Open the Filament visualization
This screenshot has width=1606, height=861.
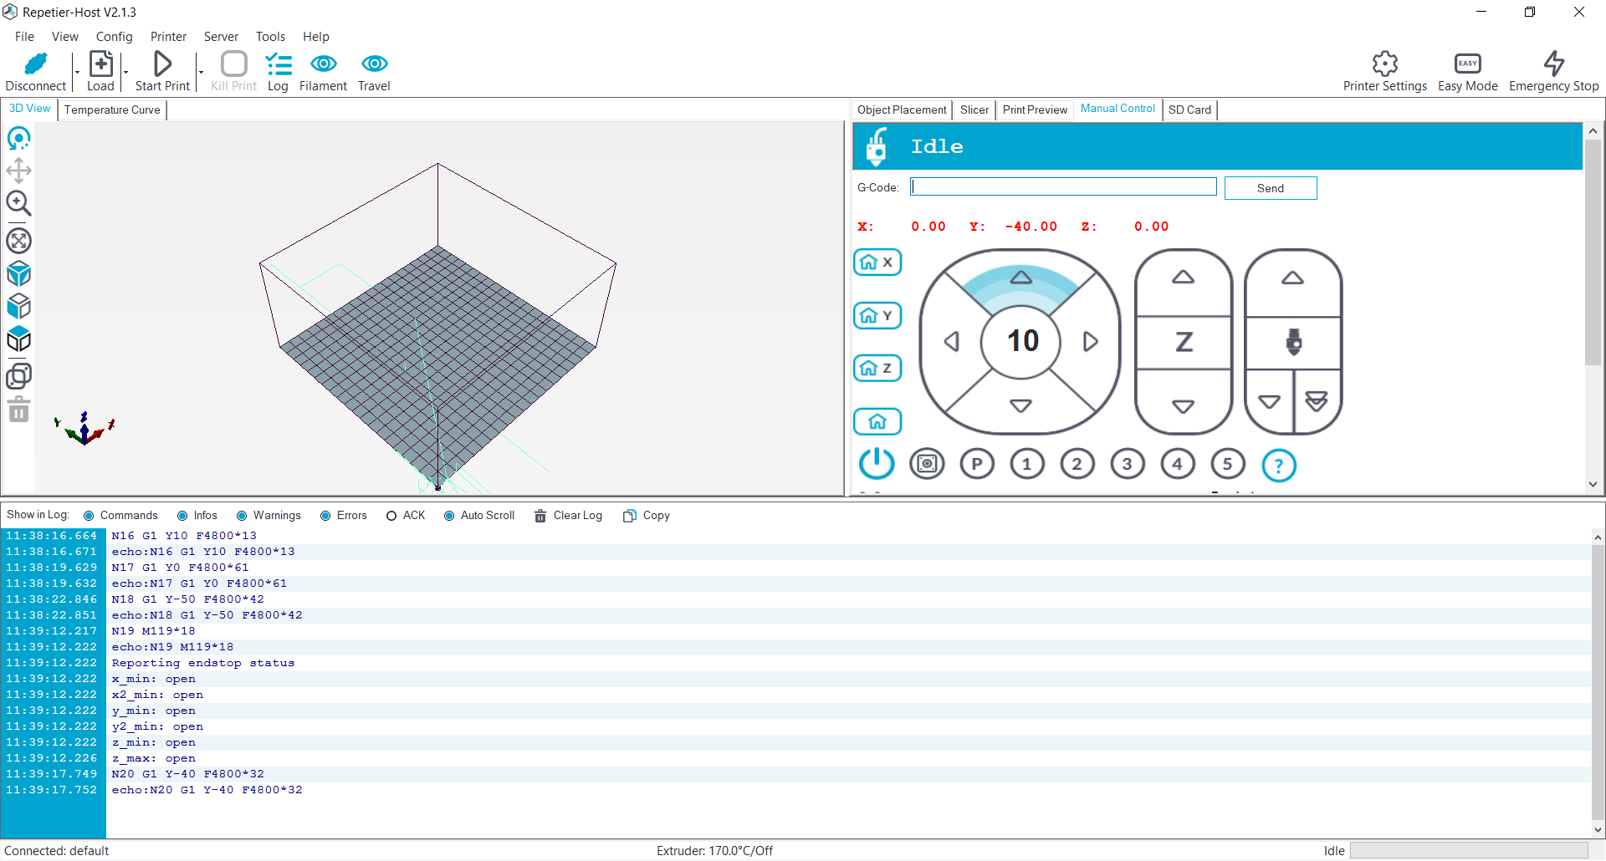point(323,71)
